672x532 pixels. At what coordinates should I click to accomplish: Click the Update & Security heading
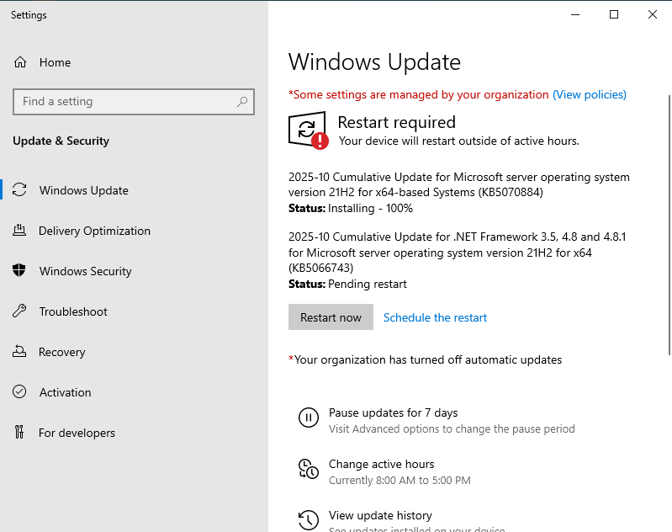click(x=61, y=141)
